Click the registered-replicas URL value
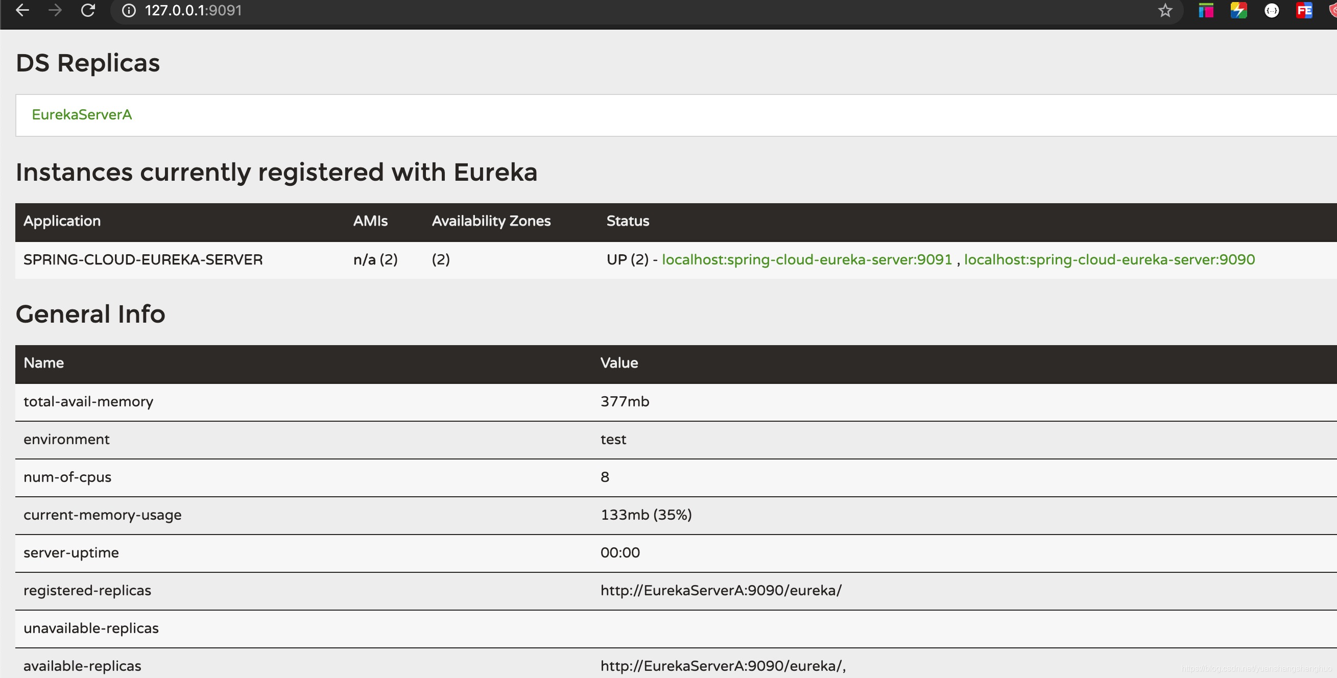The image size is (1337, 678). click(x=721, y=590)
